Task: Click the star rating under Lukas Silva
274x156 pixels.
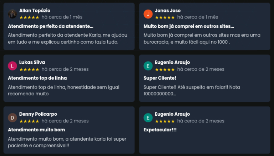Action: (x=29, y=69)
